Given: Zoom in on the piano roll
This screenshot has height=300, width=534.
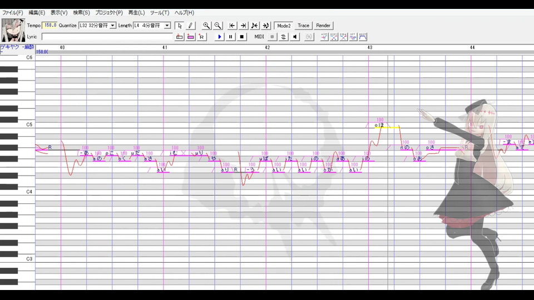Looking at the screenshot, I should [206, 26].
